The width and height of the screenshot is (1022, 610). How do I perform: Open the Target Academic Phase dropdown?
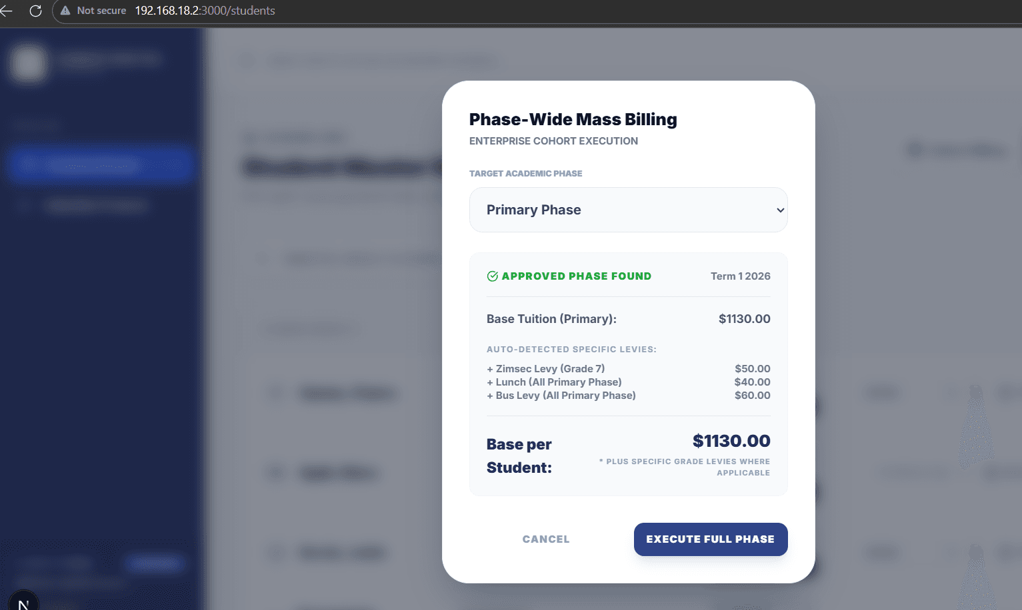627,210
